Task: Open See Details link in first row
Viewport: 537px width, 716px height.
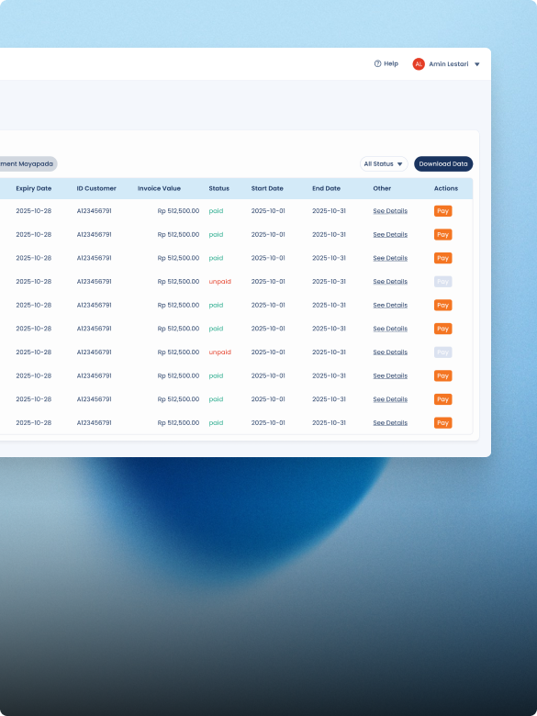Action: click(390, 211)
